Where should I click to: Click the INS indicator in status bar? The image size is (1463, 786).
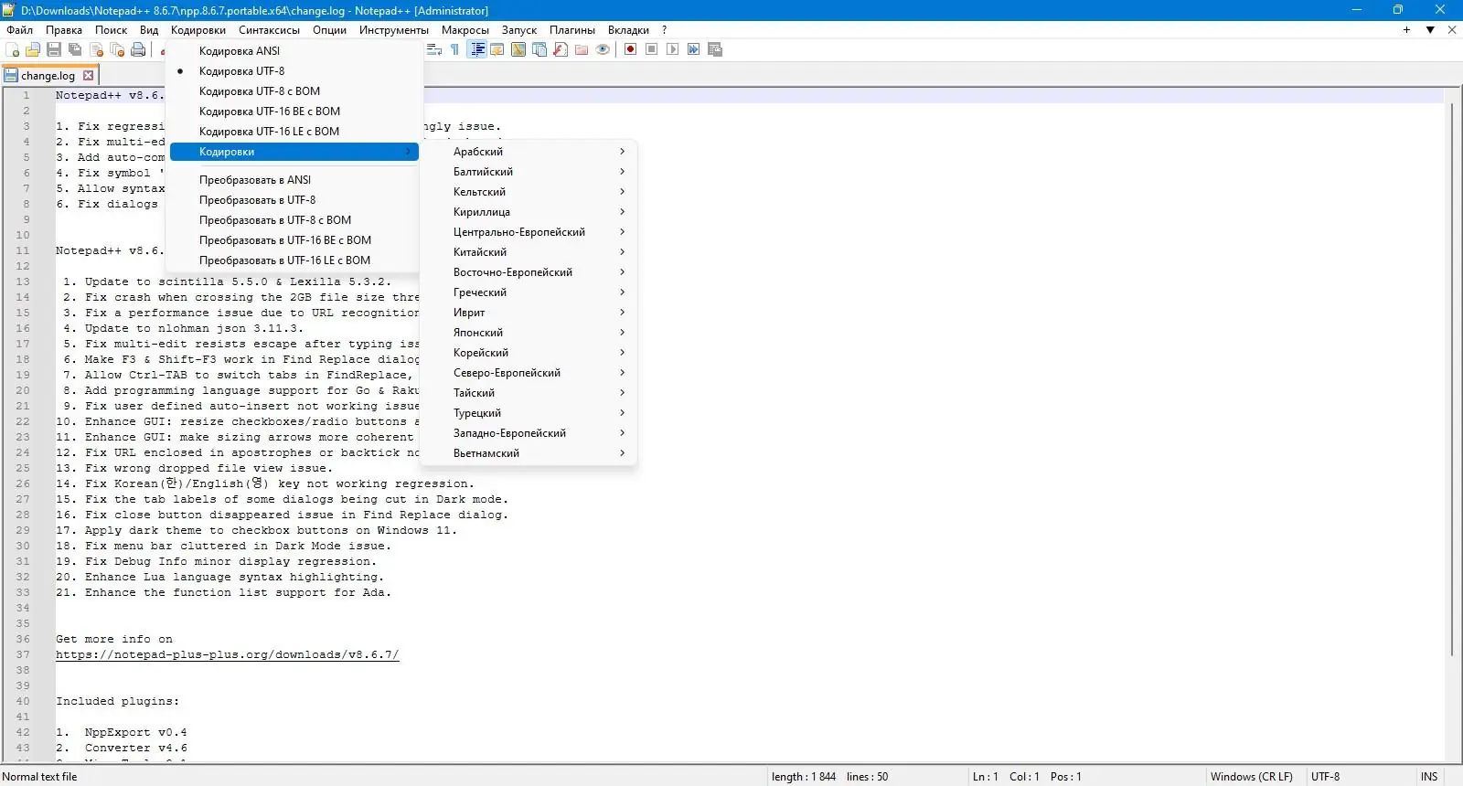point(1429,777)
